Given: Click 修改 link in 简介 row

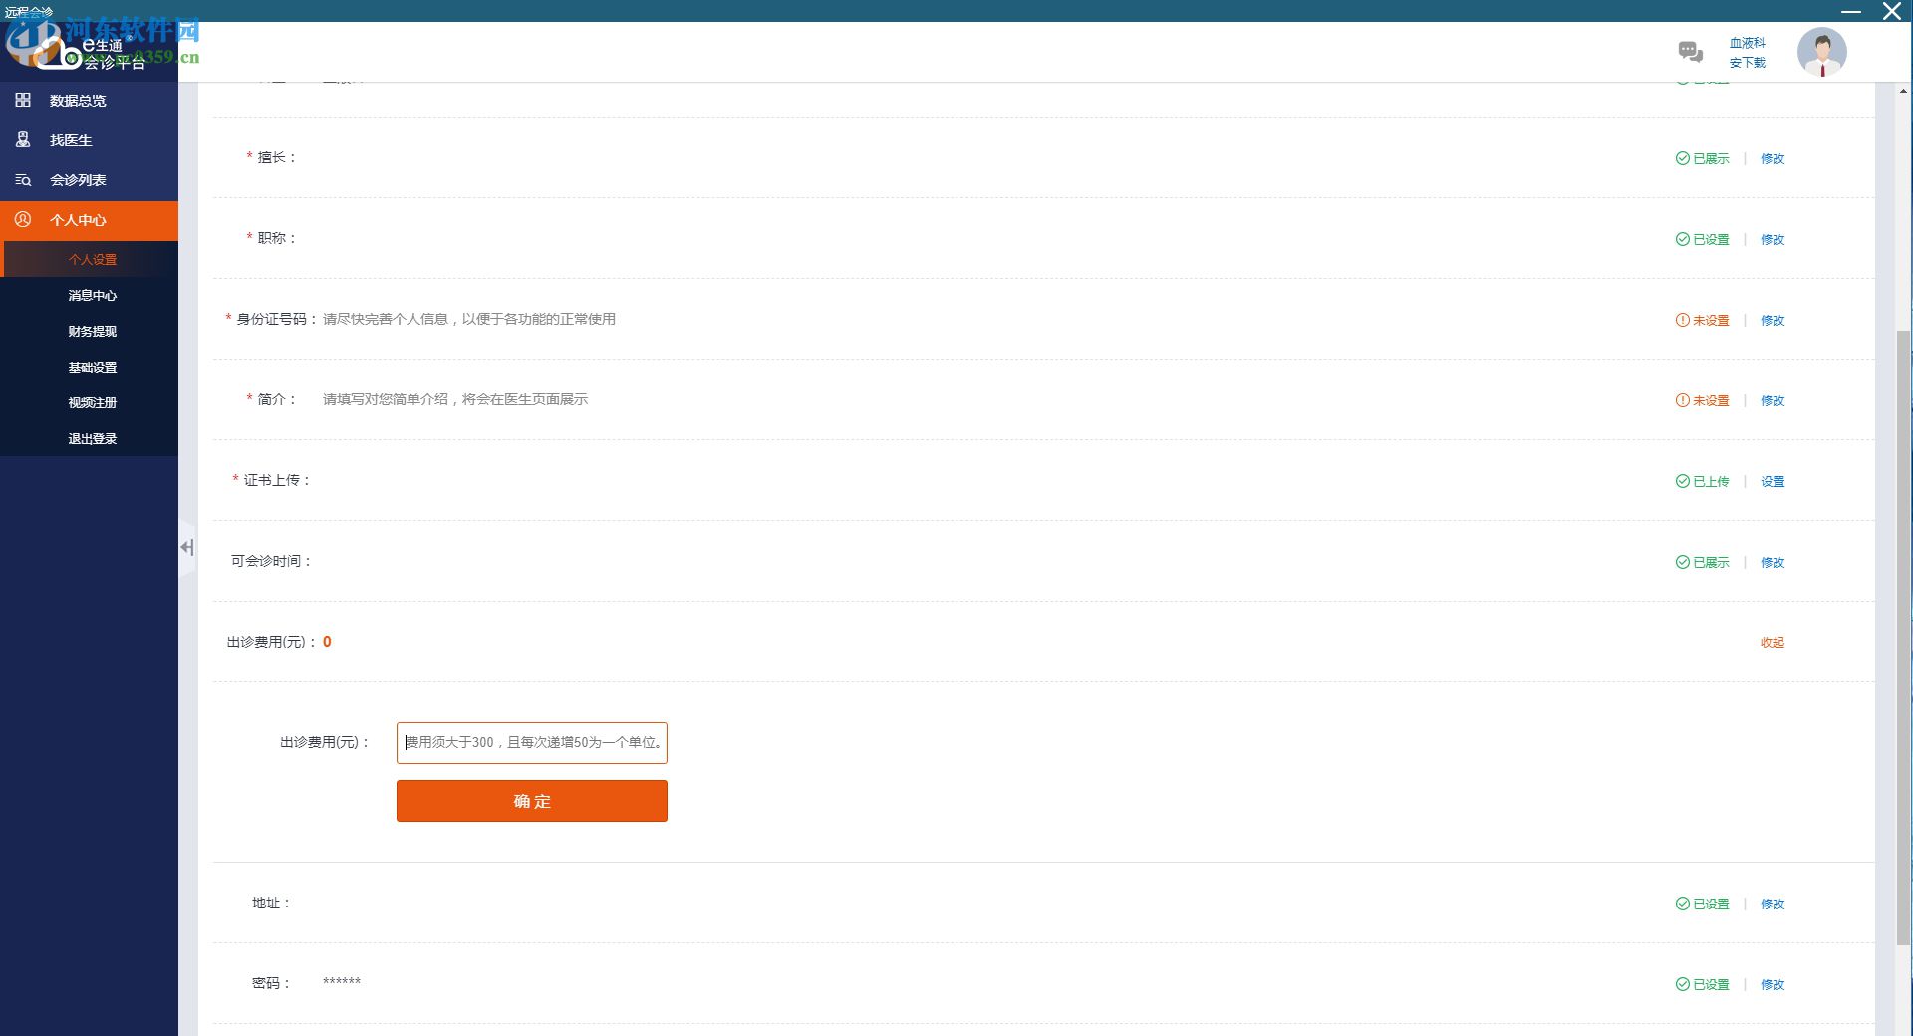Looking at the screenshot, I should pos(1772,400).
